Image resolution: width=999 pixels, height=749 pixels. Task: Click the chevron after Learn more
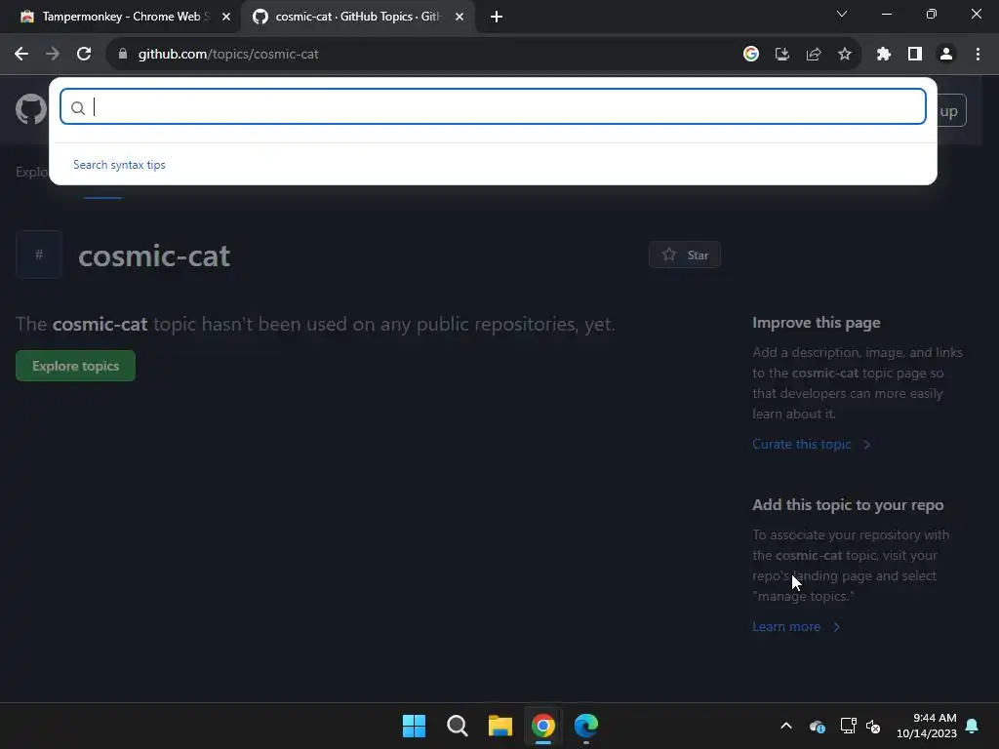coord(836,627)
